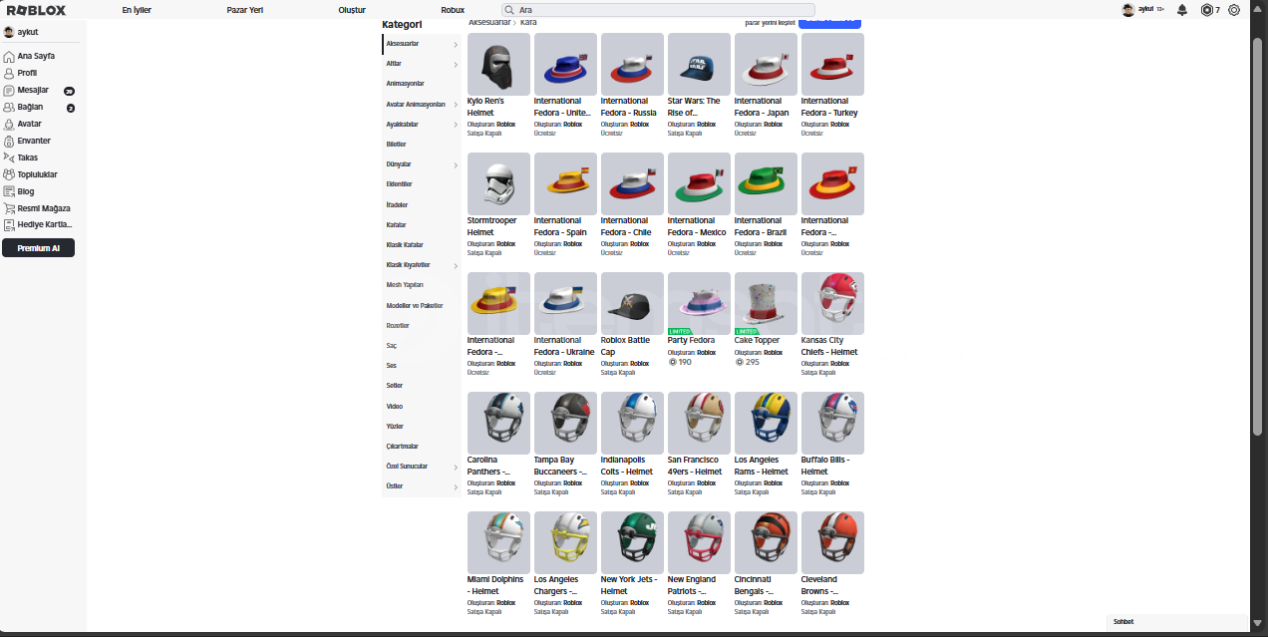Select the Saç category link

point(392,345)
